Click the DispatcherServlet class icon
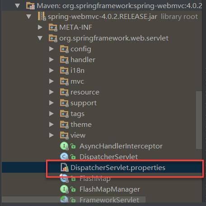206x206 pixels. pyautogui.click(x=64, y=157)
